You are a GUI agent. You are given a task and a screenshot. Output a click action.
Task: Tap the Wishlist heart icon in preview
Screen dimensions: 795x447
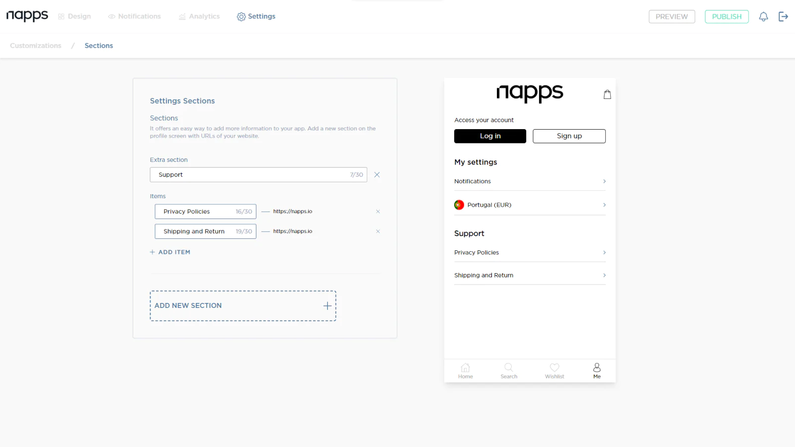tap(554, 369)
